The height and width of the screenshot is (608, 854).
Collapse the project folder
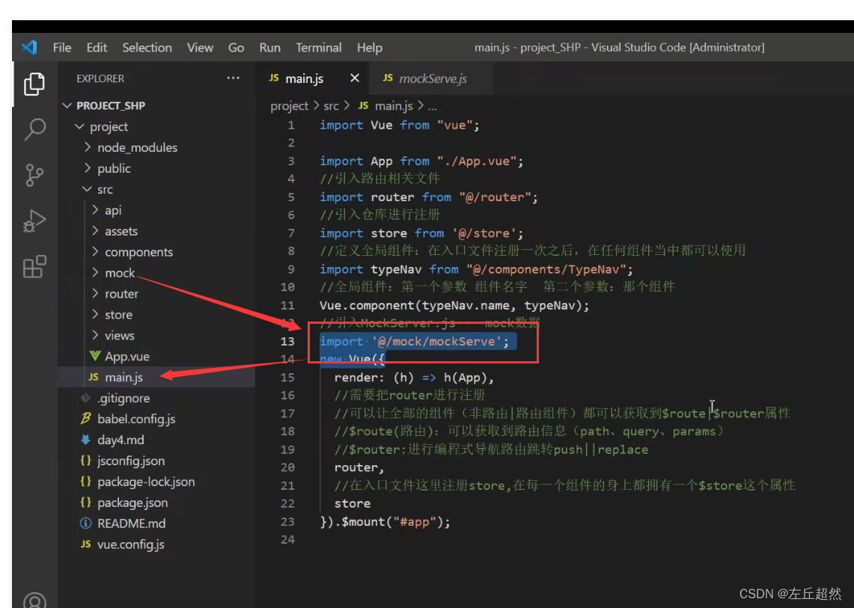79,126
